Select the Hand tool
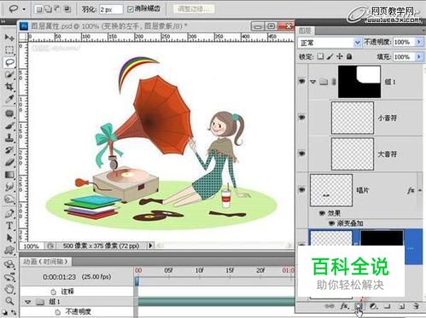This screenshot has width=426, height=318. pyautogui.click(x=9, y=289)
